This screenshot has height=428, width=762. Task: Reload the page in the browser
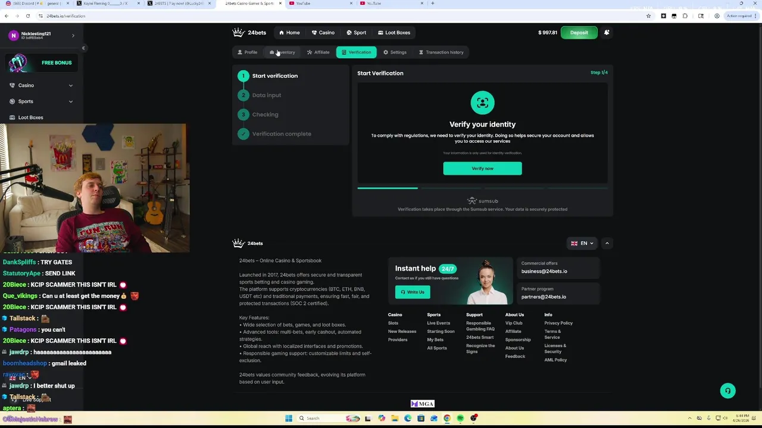pyautogui.click(x=27, y=16)
